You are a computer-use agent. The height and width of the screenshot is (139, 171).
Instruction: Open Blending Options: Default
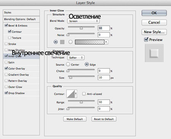pyautogui.click(x=21, y=19)
